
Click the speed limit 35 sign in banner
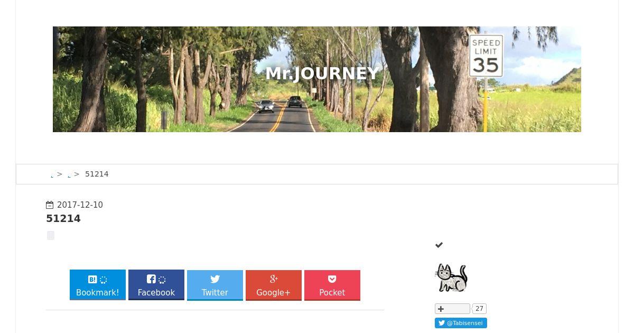tap(486, 57)
